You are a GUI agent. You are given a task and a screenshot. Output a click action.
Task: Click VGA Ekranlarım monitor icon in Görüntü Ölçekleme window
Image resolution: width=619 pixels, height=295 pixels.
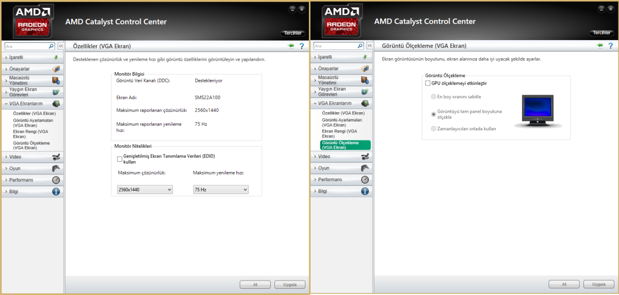pyautogui.click(x=365, y=103)
